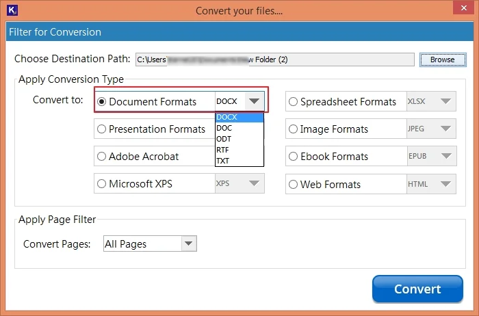Select the Adobe Acrobat radio button
The width and height of the screenshot is (479, 316).
click(101, 157)
